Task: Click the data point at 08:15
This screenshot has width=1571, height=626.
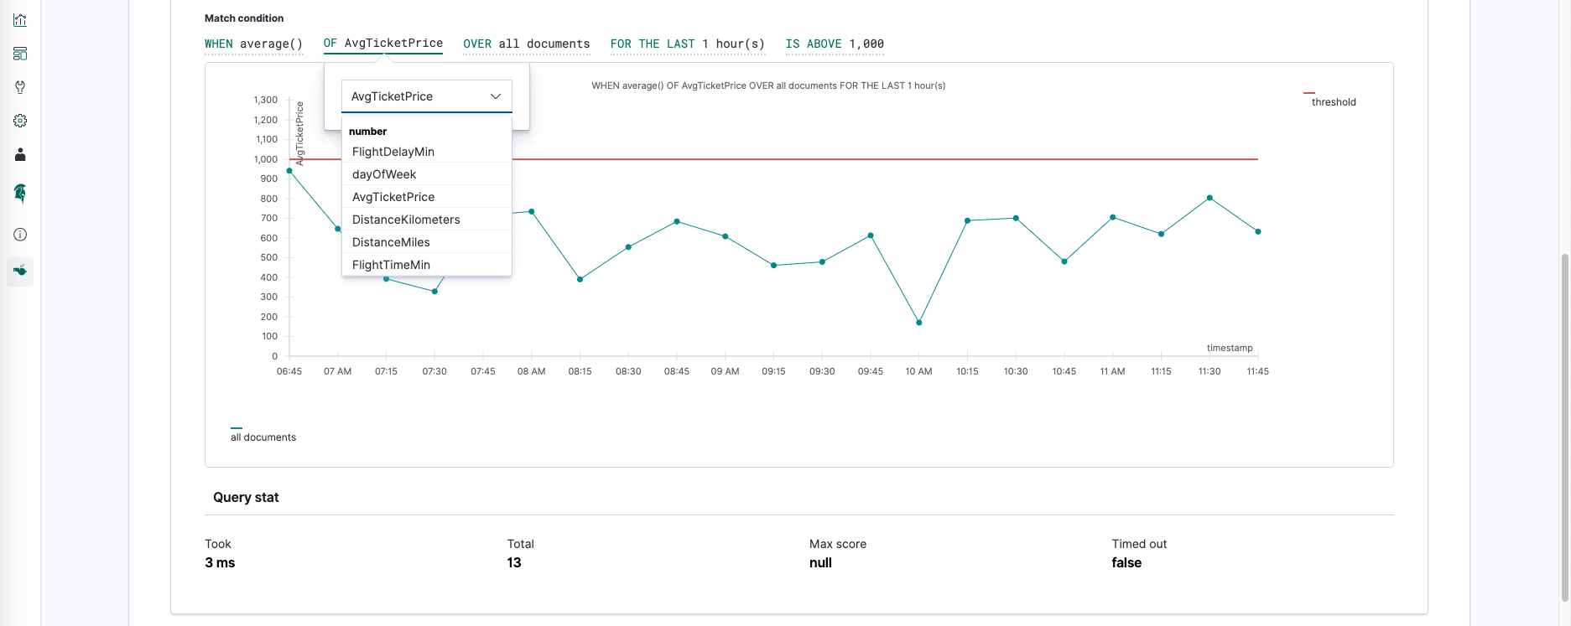Action: tap(580, 279)
